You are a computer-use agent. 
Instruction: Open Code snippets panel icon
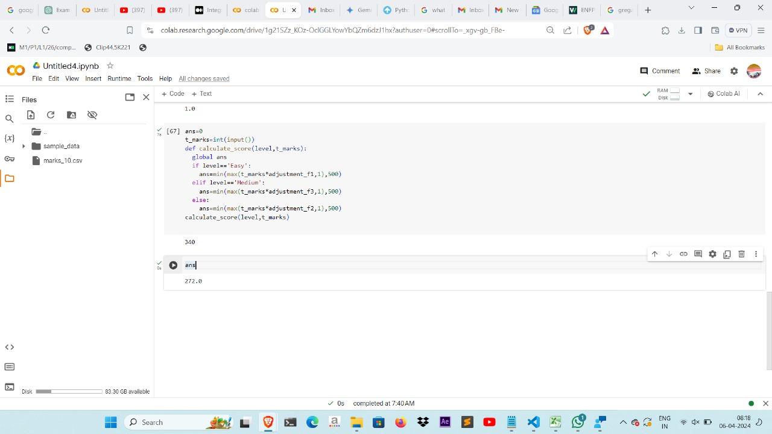[x=9, y=347]
